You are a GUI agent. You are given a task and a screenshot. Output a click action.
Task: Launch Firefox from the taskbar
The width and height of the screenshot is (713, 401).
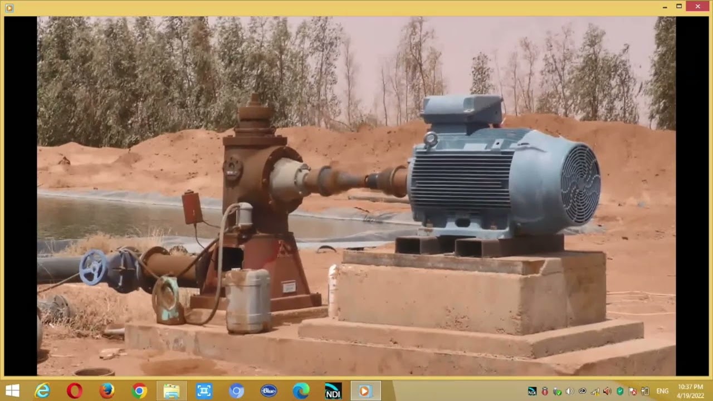(x=106, y=391)
